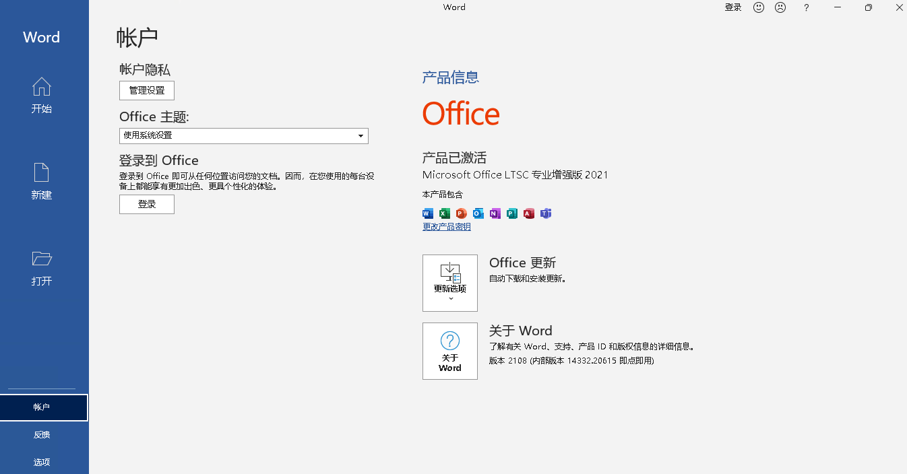The height and width of the screenshot is (474, 907).
Task: Click the 版本 2108 version text
Action: [x=571, y=361]
